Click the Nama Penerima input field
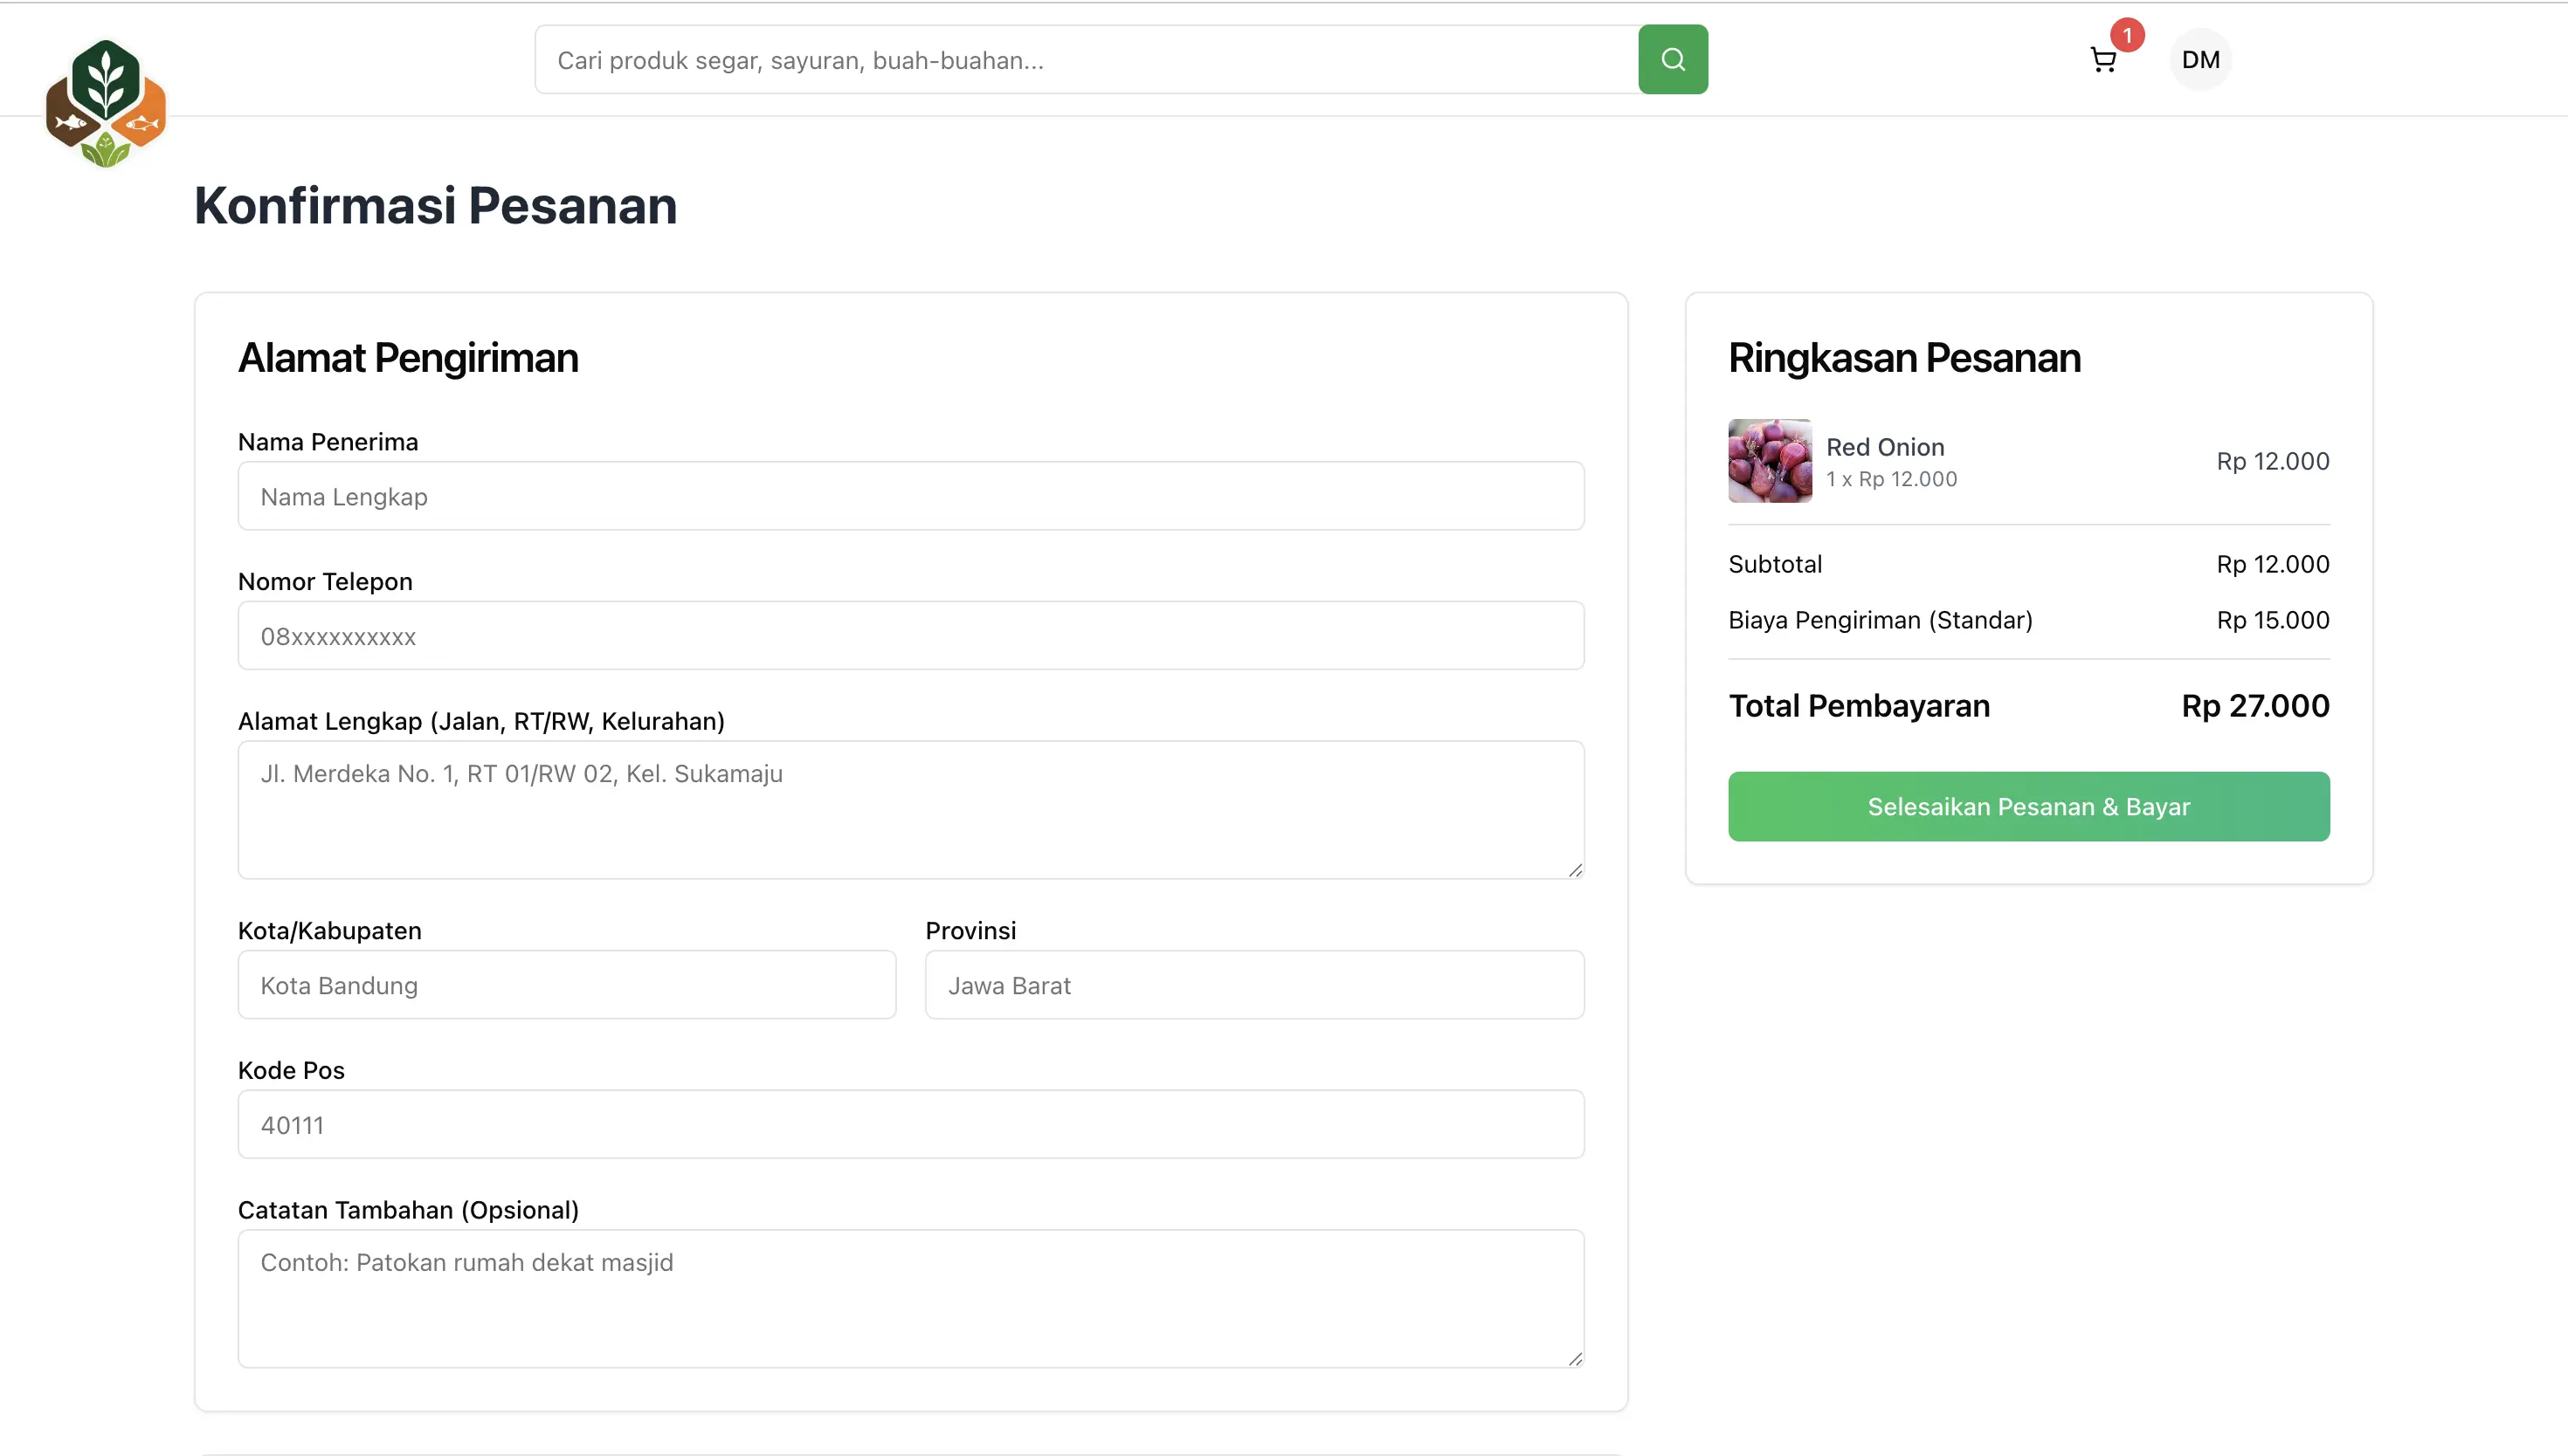 pyautogui.click(x=910, y=496)
